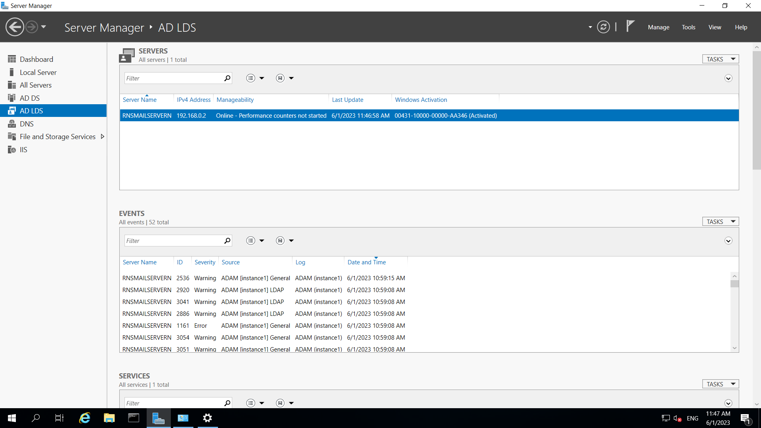Refresh Server Manager with refresh icon
The width and height of the screenshot is (761, 428).
[603, 27]
